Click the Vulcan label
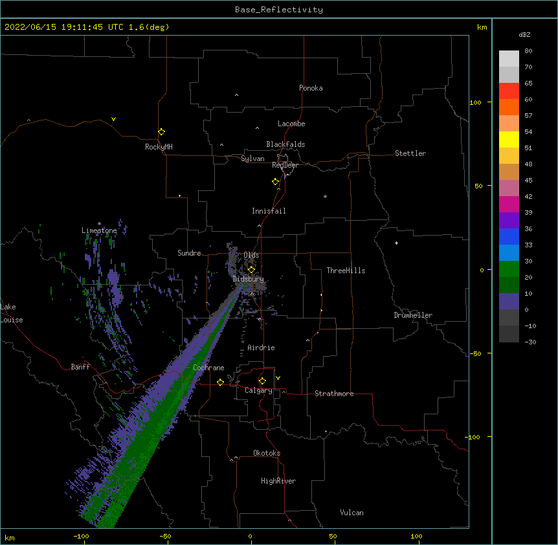Image resolution: width=558 pixels, height=545 pixels. [352, 513]
